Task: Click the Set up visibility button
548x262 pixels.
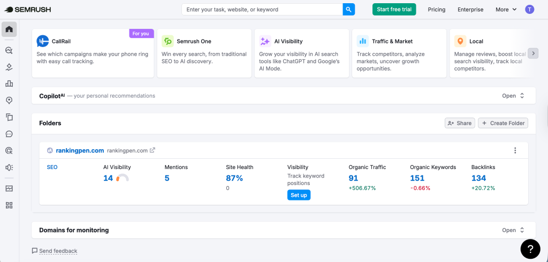Action: 299,195
